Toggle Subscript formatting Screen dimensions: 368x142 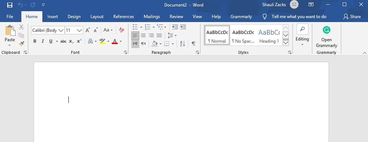[71, 41]
